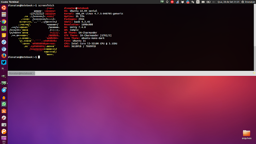Open the system tweak tool gear icon

pos(4,118)
